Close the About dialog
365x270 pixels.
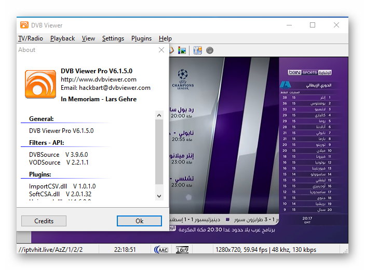[161, 50]
